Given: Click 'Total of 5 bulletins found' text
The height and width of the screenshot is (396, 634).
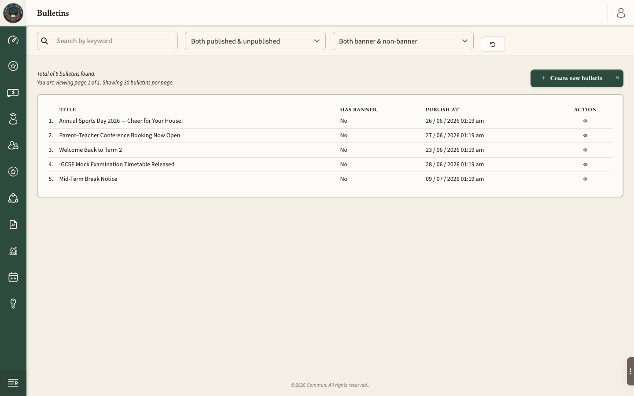Looking at the screenshot, I should [x=66, y=74].
